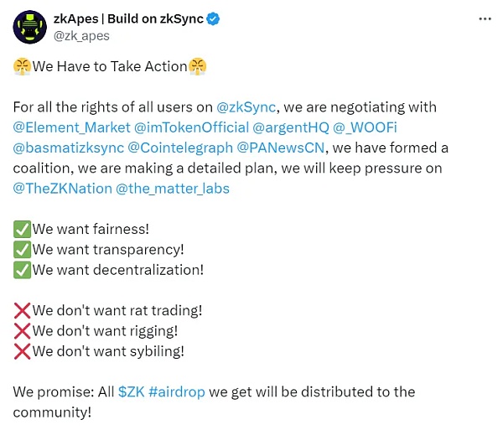Open the @zkSync mention
The height and width of the screenshot is (430, 503).
coord(246,108)
